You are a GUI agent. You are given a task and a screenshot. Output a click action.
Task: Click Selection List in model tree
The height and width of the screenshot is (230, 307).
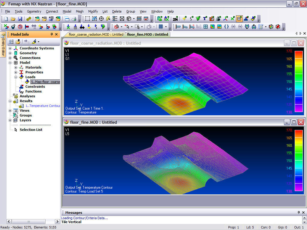pyautogui.click(x=31, y=130)
